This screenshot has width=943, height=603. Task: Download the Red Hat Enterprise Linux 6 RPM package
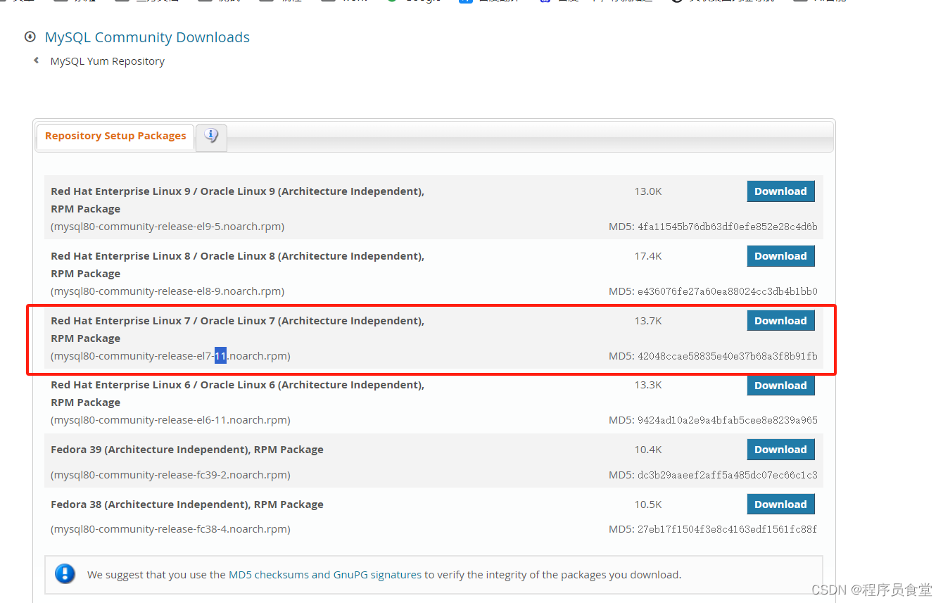tap(780, 385)
